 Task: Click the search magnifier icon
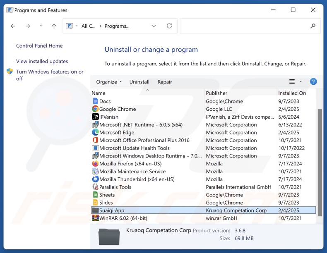(x=313, y=26)
